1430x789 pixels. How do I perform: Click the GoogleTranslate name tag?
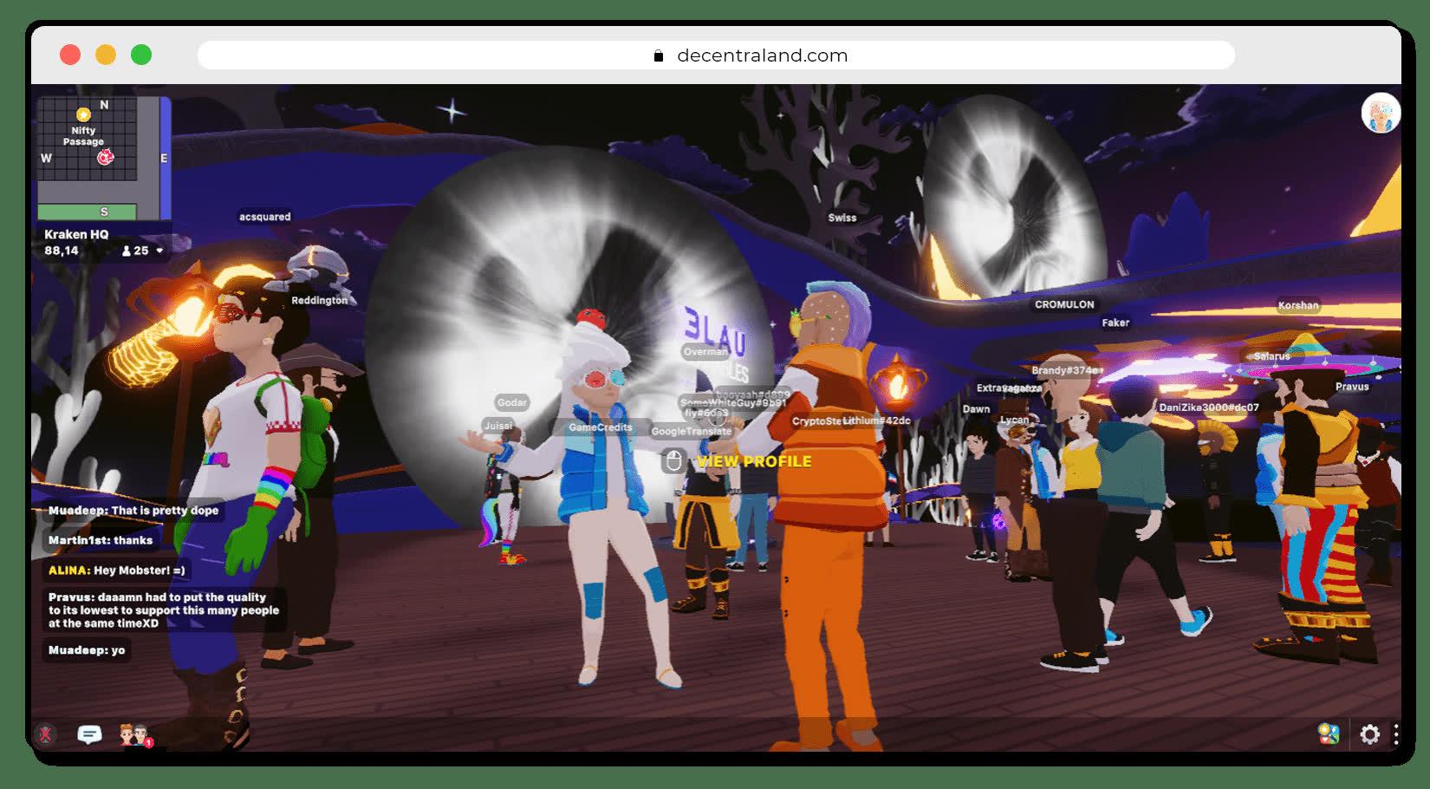(x=692, y=431)
